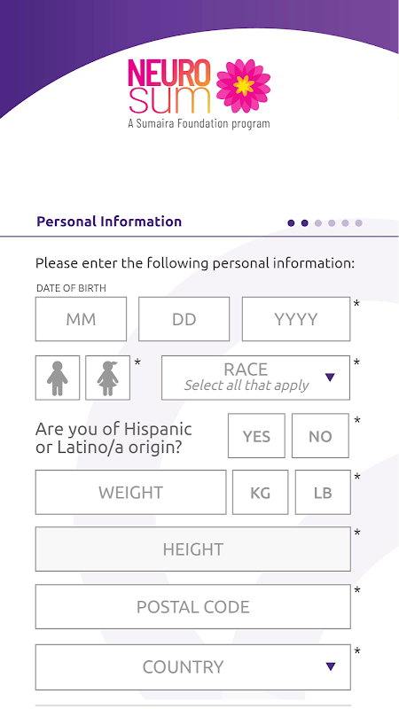The image size is (399, 709).
Task: Click the HEIGHT input field
Action: pyautogui.click(x=193, y=549)
